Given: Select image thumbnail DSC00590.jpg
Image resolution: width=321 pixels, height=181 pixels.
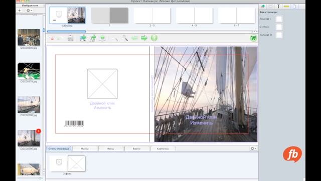Looking at the screenshot, I should pos(29,105).
